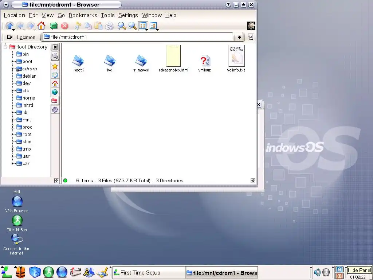Open the Location menu
The width and height of the screenshot is (373, 280).
pyautogui.click(x=14, y=15)
